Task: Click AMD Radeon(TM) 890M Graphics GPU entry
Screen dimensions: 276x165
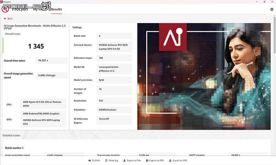Action: tap(41, 114)
